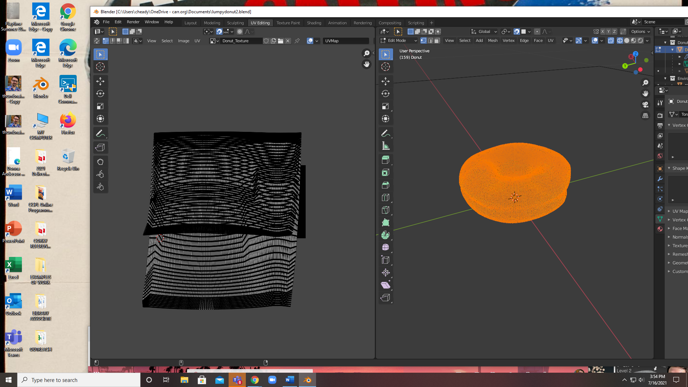The height and width of the screenshot is (387, 688).
Task: Choose the Spin tool
Action: click(x=386, y=235)
